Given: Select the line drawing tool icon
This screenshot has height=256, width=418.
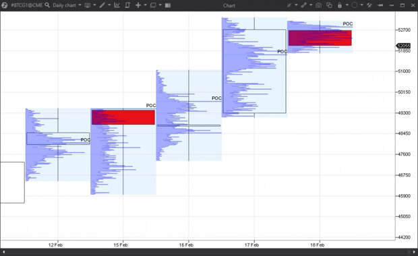Looking at the screenshot, I should (102, 5).
